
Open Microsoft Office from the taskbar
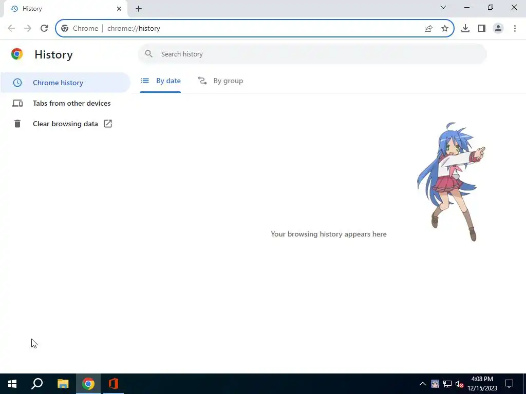(114, 384)
